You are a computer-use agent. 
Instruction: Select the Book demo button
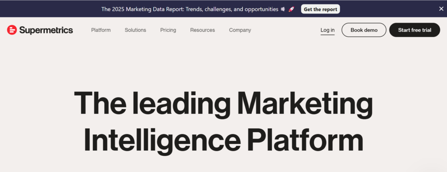(x=364, y=30)
